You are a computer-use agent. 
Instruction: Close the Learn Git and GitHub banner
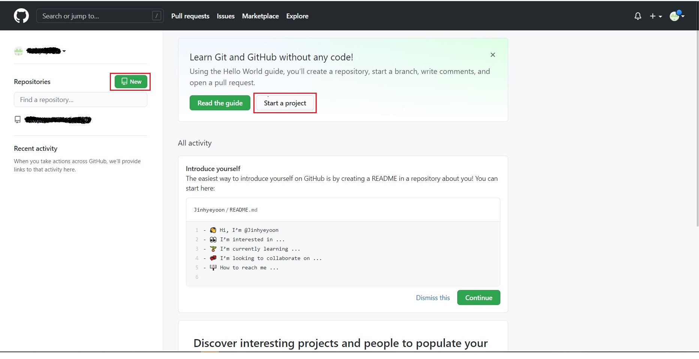tap(493, 55)
